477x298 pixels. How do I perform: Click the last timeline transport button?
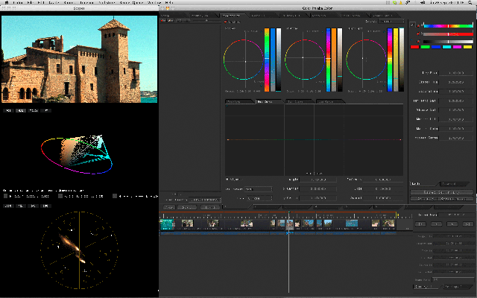click(x=468, y=224)
